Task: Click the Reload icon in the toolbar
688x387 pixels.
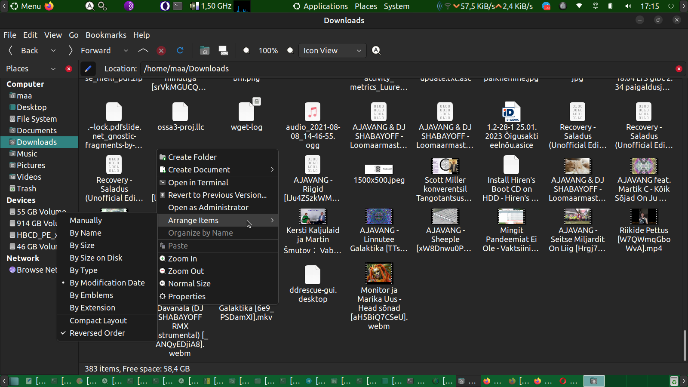Action: point(180,51)
